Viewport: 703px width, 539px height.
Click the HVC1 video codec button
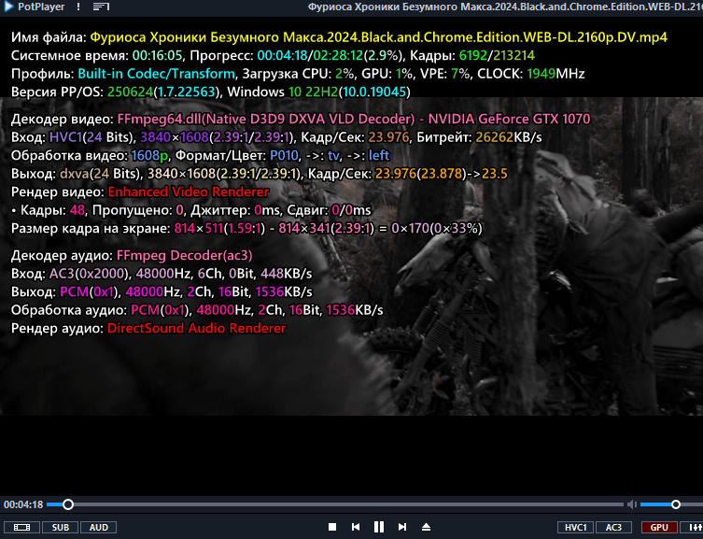coord(575,528)
